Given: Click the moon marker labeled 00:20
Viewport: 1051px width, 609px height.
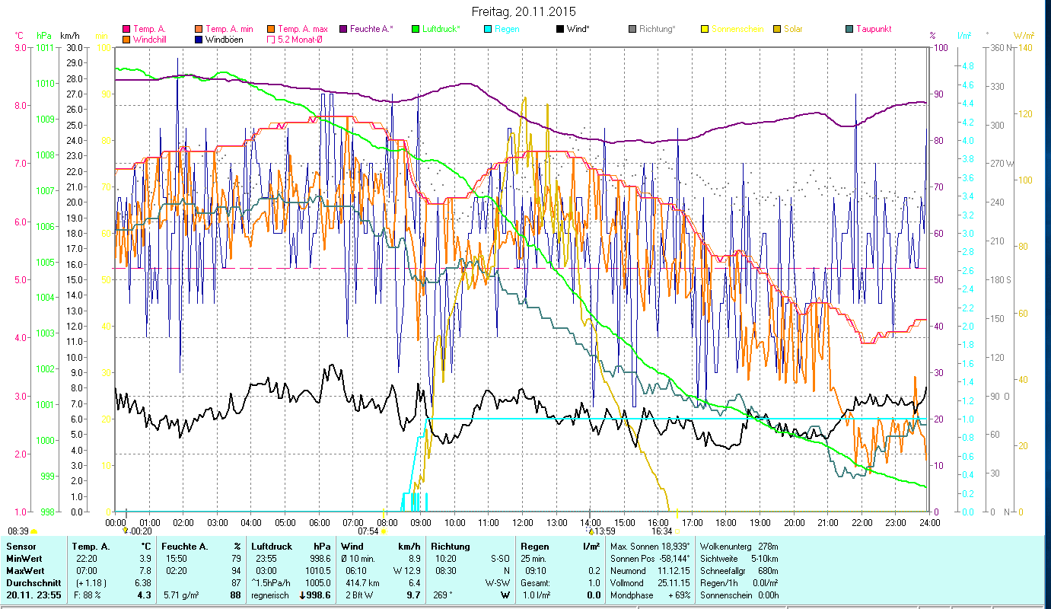Looking at the screenshot, I should (x=126, y=531).
